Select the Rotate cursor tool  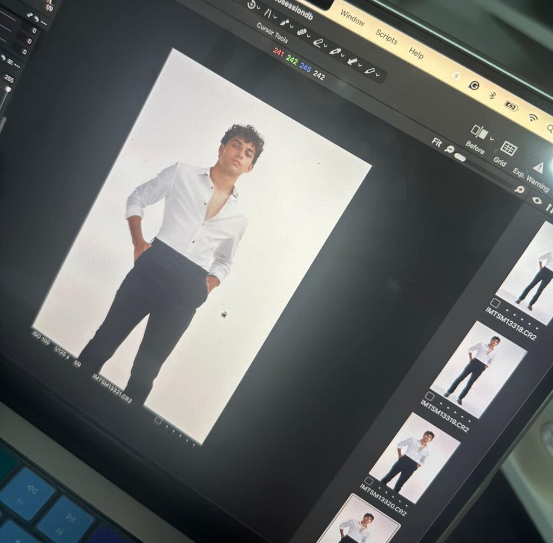coord(252,4)
